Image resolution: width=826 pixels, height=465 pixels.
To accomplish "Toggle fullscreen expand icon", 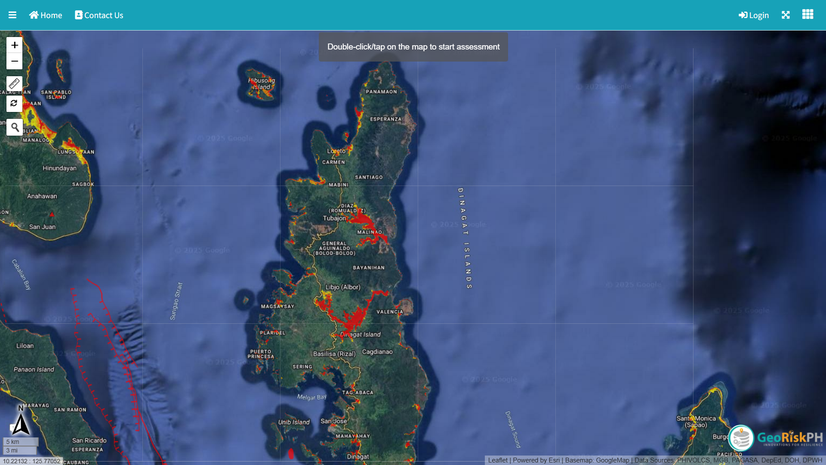I will click(786, 15).
